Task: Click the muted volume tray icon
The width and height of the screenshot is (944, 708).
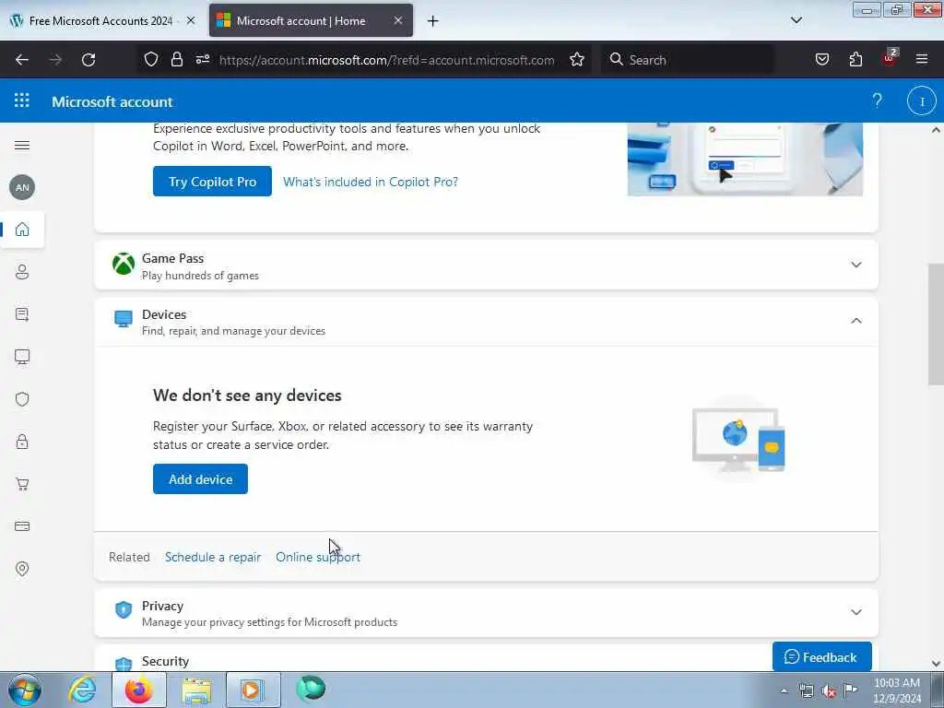Action: pos(829,691)
